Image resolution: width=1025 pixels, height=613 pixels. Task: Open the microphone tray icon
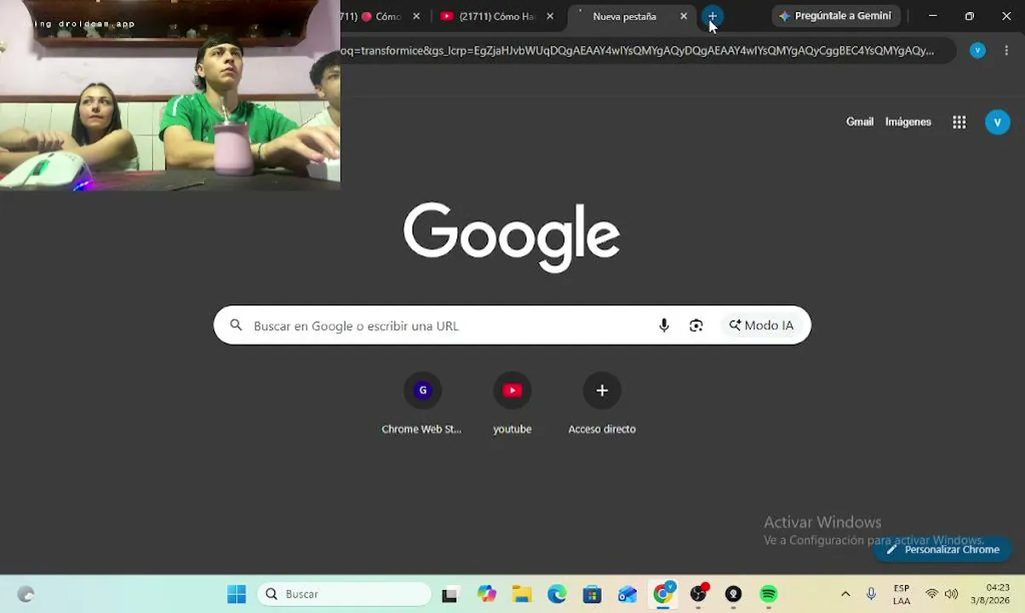[871, 593]
